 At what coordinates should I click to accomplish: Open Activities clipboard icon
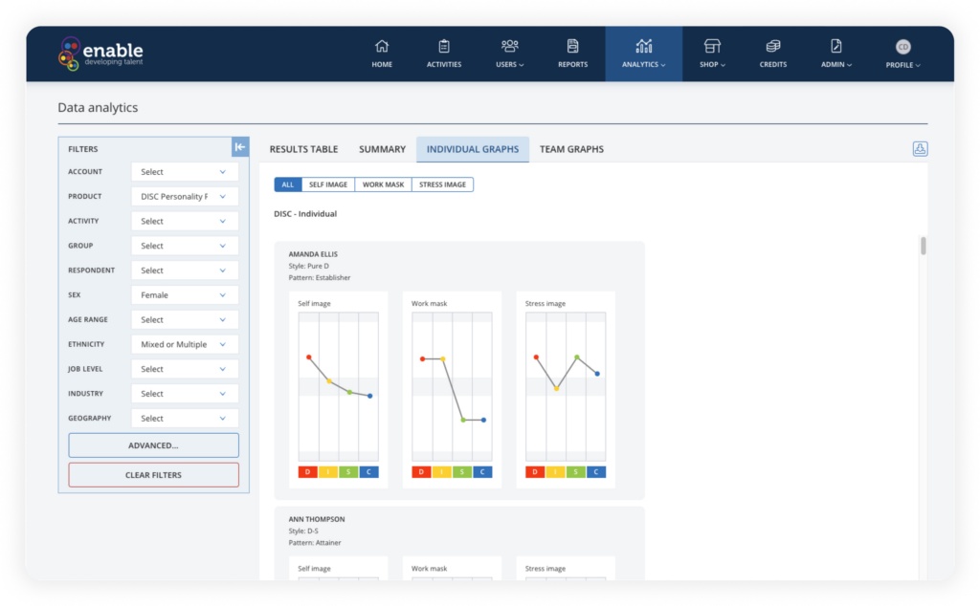tap(444, 46)
